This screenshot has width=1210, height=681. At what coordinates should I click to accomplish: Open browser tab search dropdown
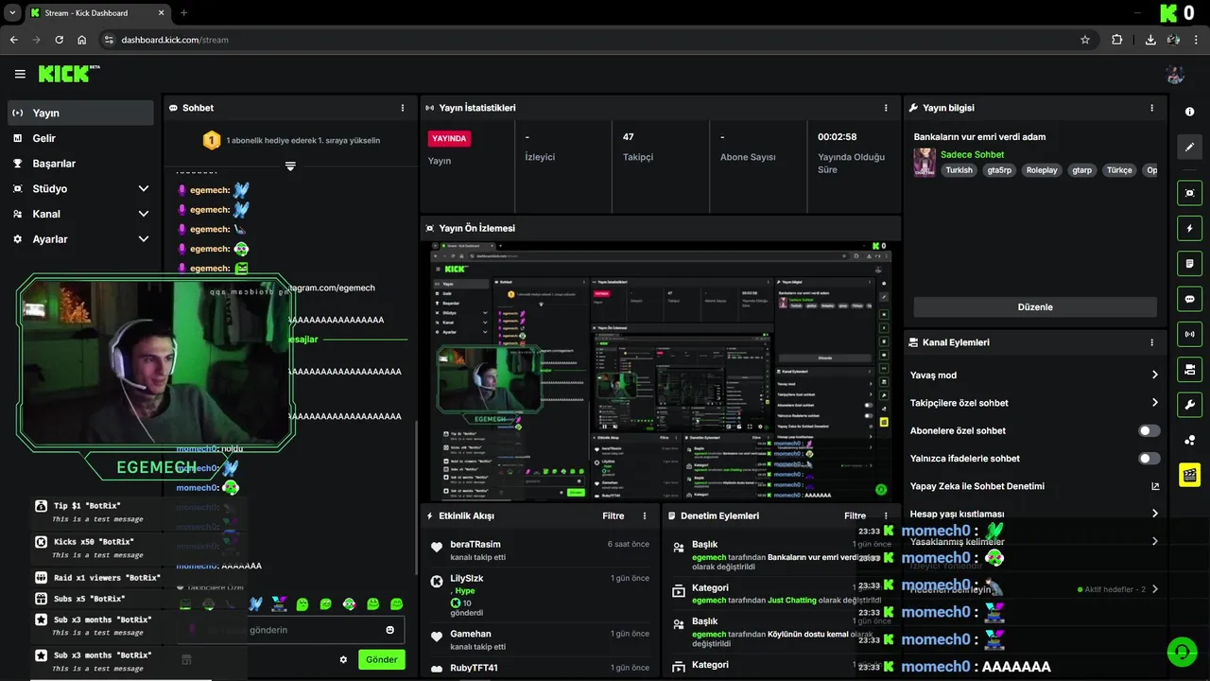point(12,13)
